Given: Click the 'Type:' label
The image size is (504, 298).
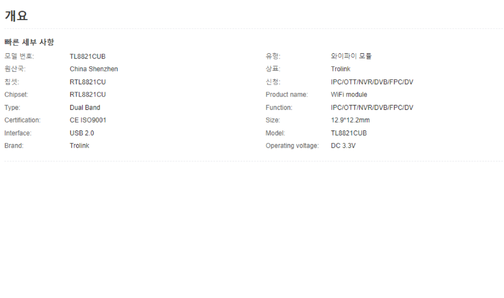Looking at the screenshot, I should [12, 108].
